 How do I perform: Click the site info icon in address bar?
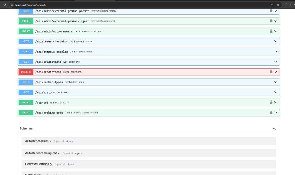(x=12, y=5)
